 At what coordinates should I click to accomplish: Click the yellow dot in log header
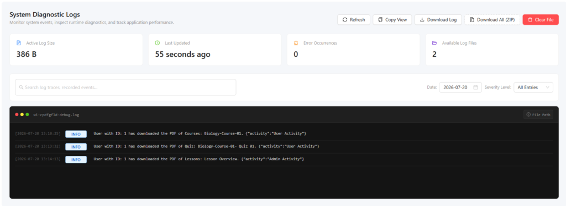22,115
